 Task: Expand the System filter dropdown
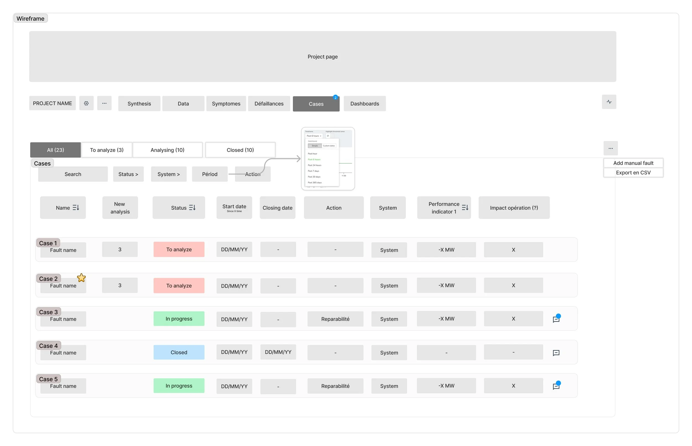[169, 174]
